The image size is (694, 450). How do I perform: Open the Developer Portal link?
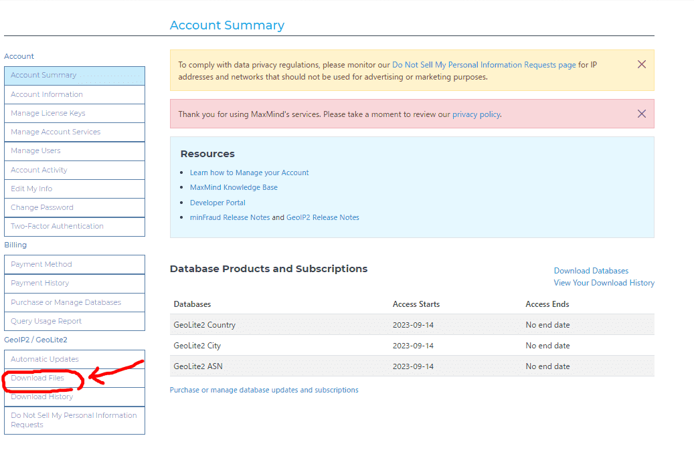(218, 203)
